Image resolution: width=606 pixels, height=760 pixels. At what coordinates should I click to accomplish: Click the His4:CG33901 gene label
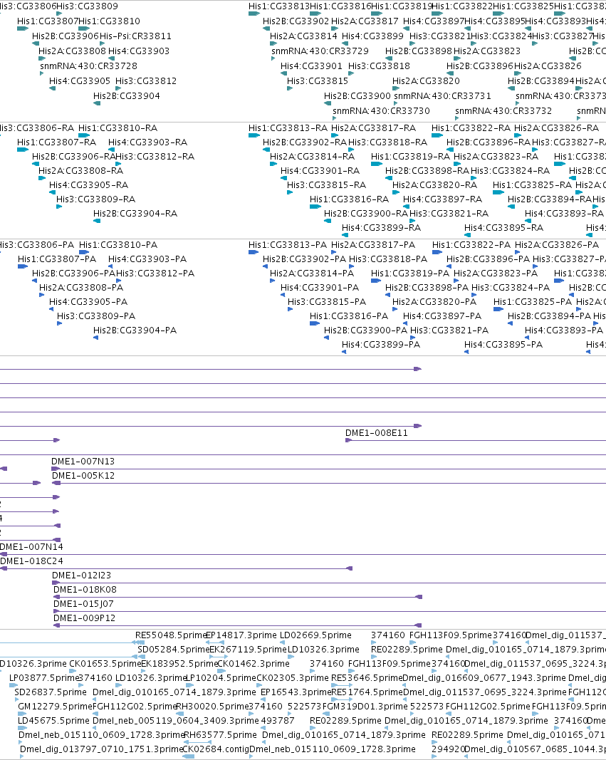(311, 66)
